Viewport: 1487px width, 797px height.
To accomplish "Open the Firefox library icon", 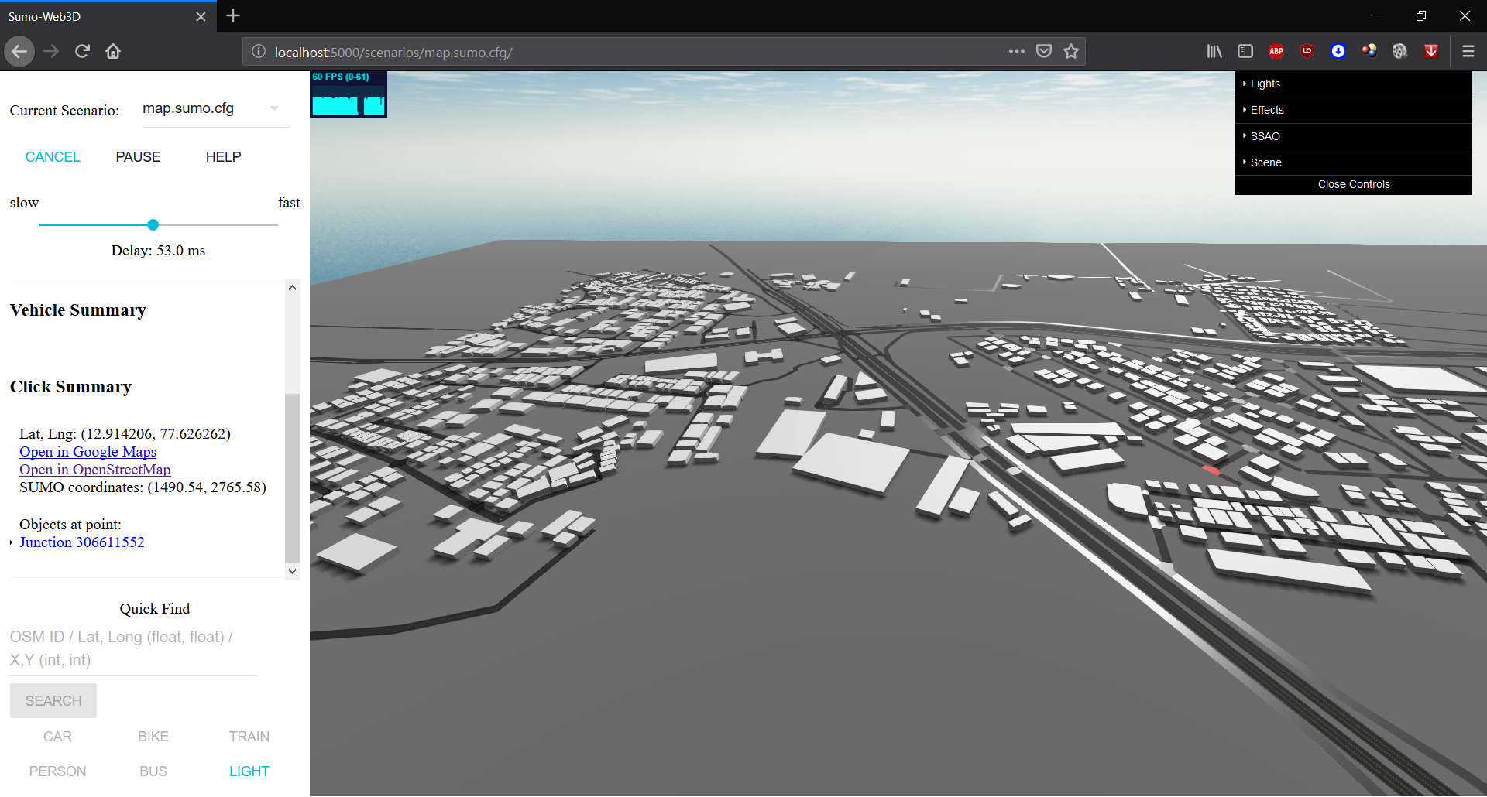I will (1214, 52).
